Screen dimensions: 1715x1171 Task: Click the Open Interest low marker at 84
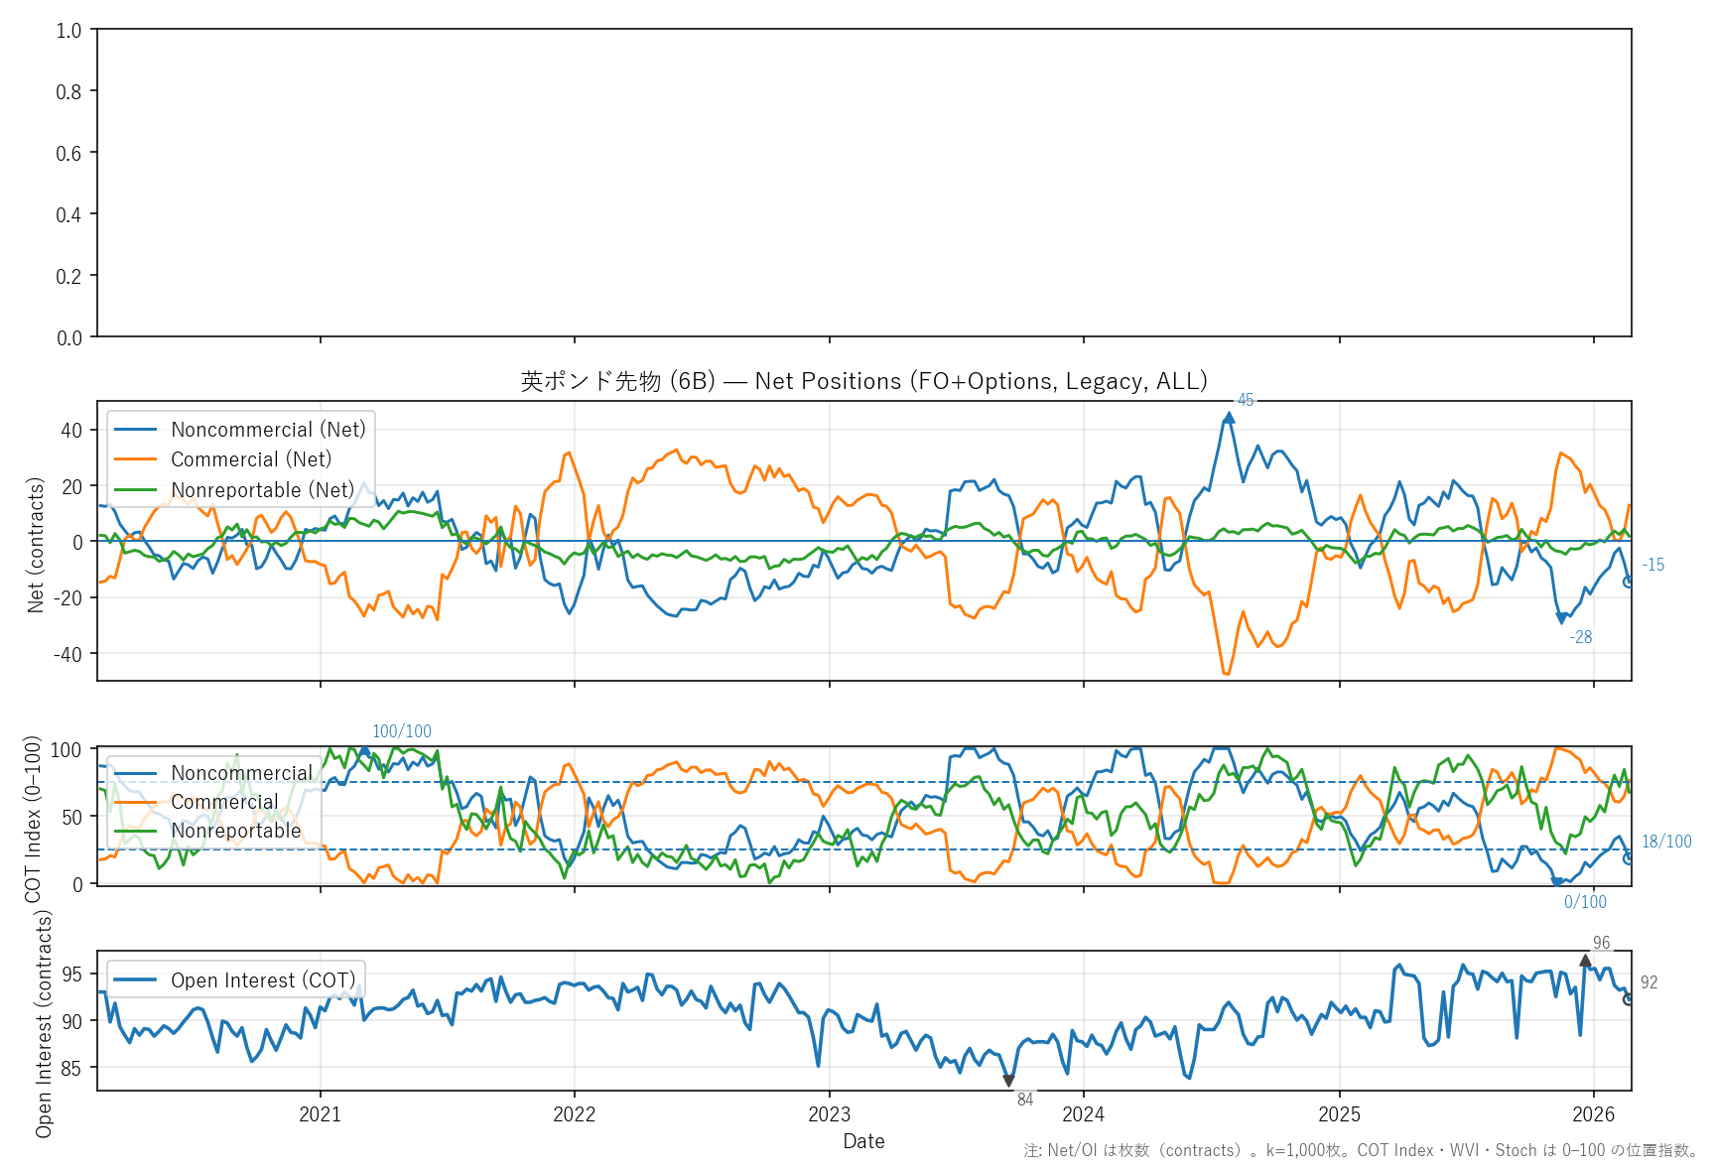pos(1008,1081)
